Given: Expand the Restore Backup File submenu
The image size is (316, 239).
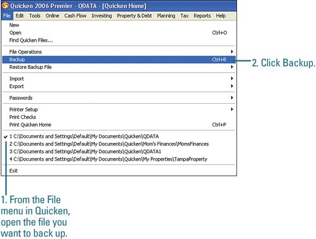Looking at the screenshot, I should [119, 67].
